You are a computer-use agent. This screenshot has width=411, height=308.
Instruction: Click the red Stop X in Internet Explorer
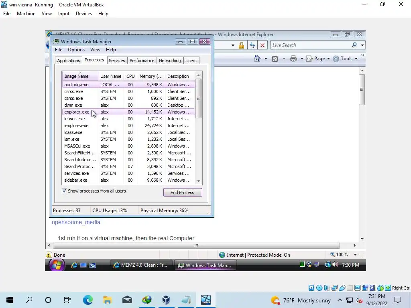tap(262, 45)
